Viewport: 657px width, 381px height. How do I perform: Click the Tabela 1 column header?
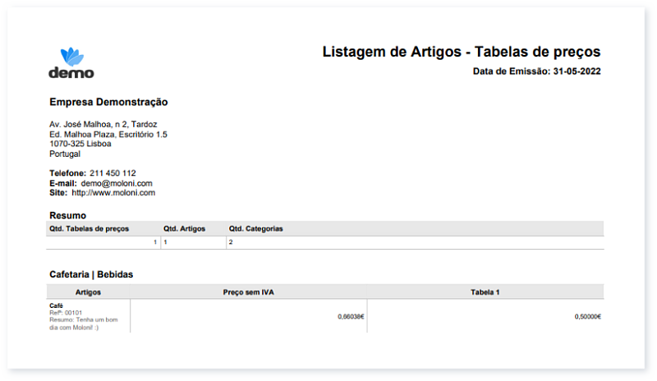[485, 291]
